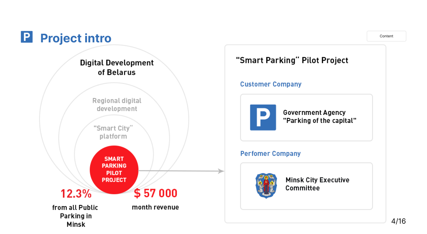Viewport: 427px width, 234px height.
Task: Select the red Smart Parking Pilot Project circle
Action: point(114,170)
